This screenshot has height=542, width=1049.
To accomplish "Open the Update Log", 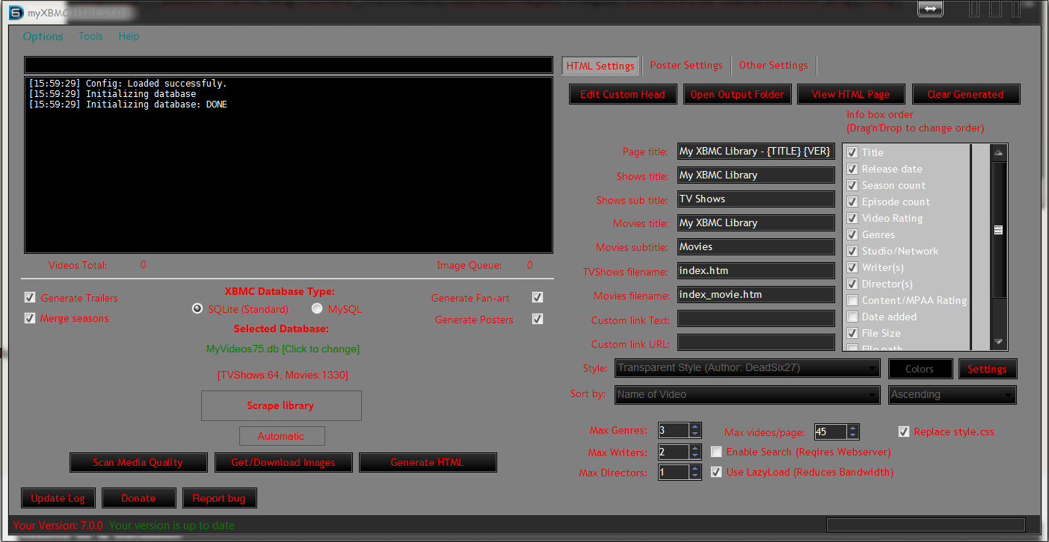I will 58,498.
